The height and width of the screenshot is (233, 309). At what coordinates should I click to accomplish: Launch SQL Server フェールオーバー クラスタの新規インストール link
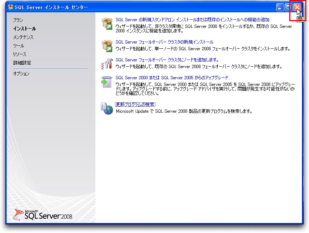click(164, 42)
